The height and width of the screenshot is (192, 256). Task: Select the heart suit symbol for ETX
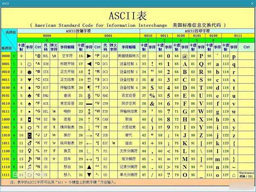coord(29,79)
